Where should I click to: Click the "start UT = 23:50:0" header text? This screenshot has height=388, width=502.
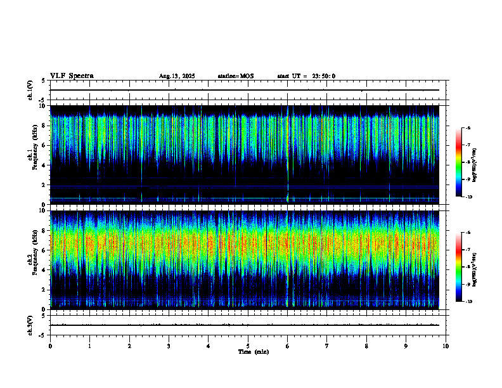[306, 76]
